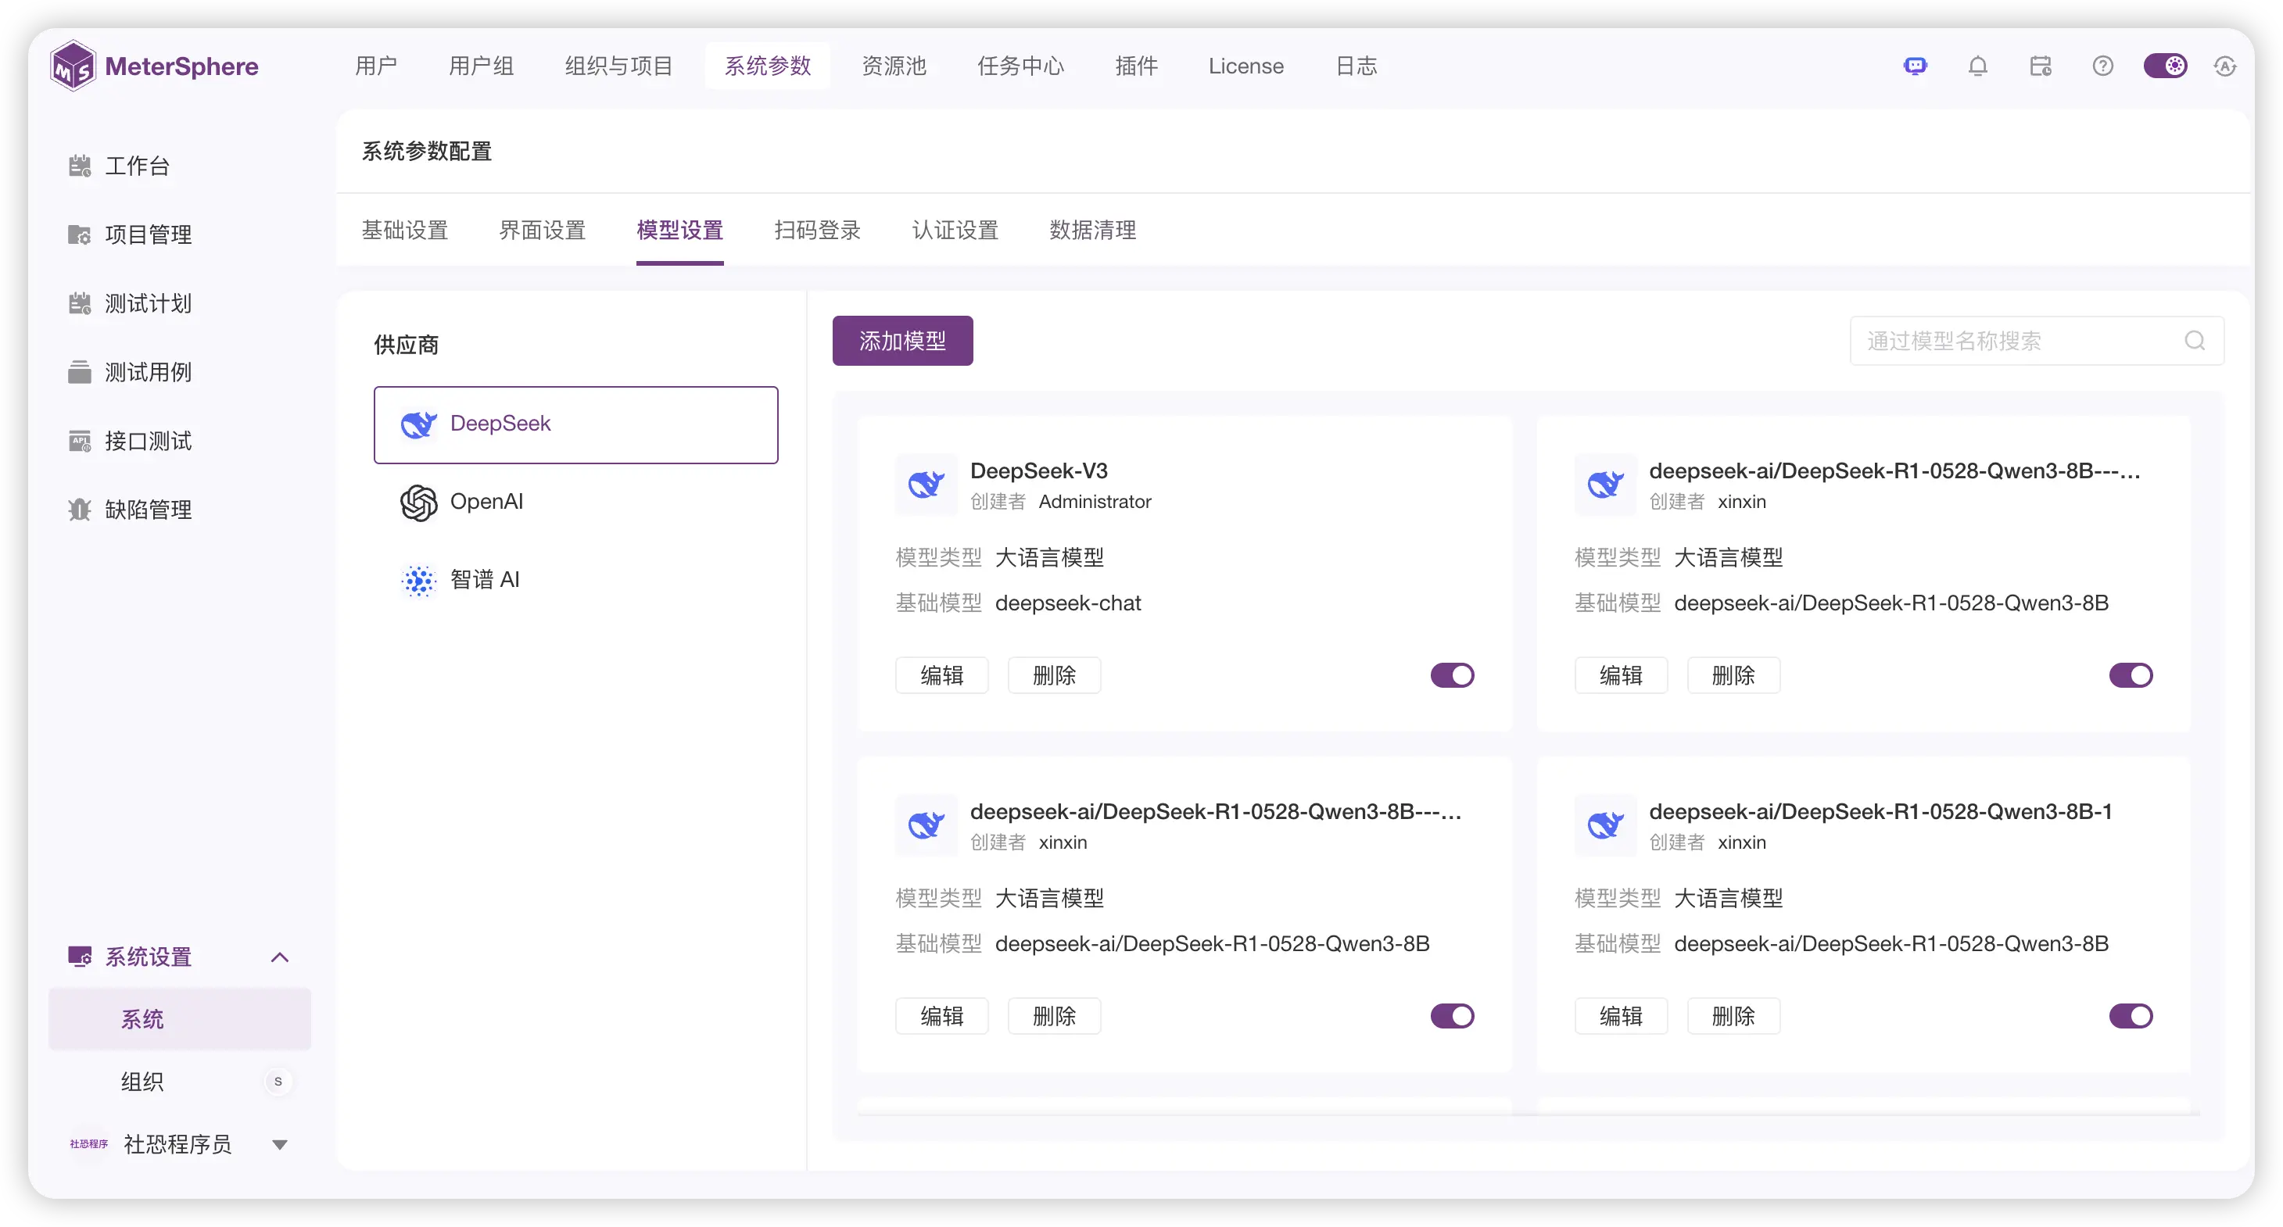Click the test case sidebar icon
Image resolution: width=2283 pixels, height=1227 pixels.
[x=80, y=372]
